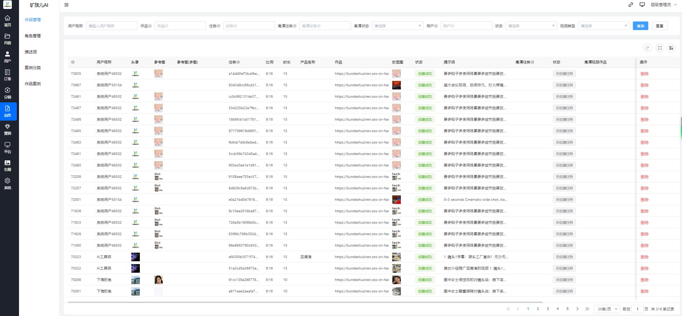Viewport: 682px width, 316px height.
Task: Select 案例分类 in the submenu
Action: tap(33, 68)
